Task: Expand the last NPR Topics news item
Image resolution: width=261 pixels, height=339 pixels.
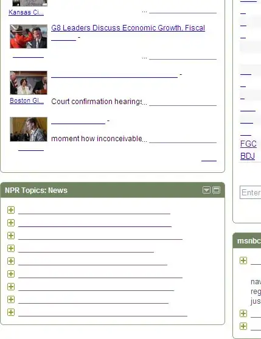Action: tap(11, 312)
